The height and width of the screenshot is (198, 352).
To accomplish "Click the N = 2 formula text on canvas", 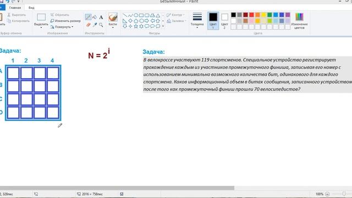I will tap(99, 54).
